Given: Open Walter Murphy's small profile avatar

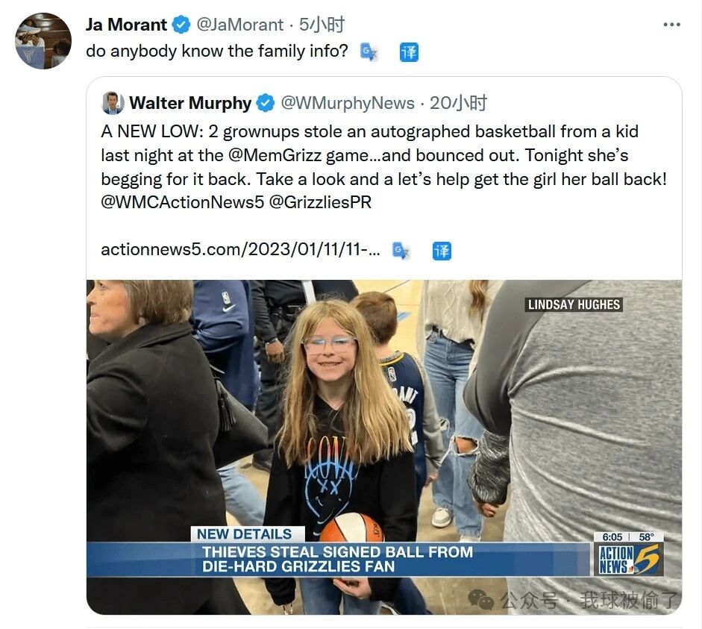Looking at the screenshot, I should coord(113,103).
